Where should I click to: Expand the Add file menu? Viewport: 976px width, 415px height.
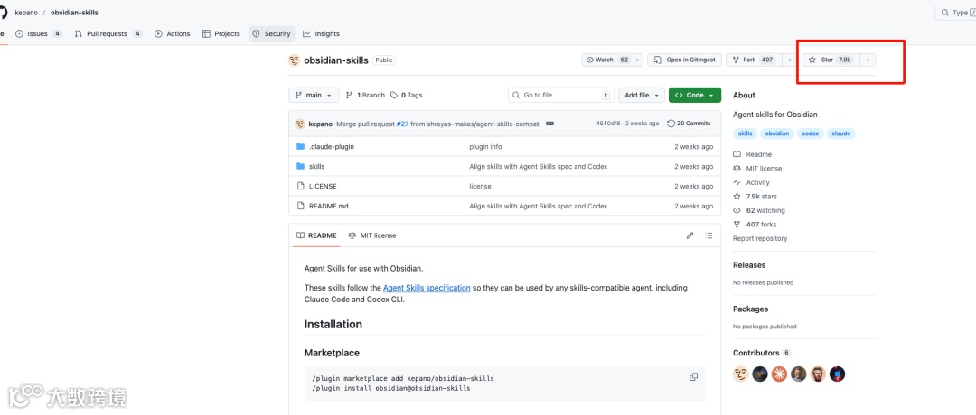(642, 95)
